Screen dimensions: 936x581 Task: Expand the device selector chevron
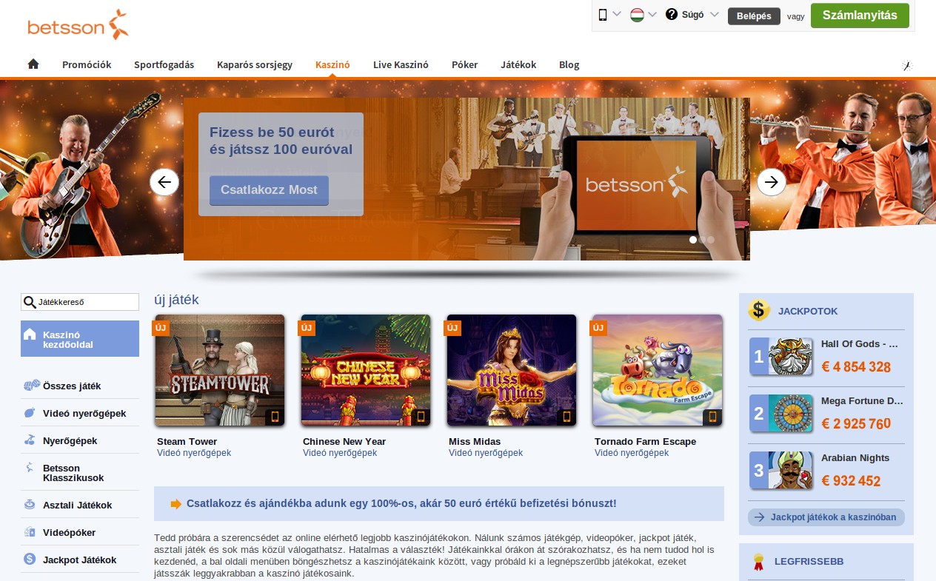click(x=617, y=15)
